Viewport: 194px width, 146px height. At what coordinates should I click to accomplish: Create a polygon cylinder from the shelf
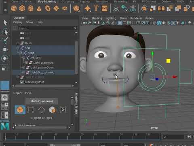(x=31, y=9)
